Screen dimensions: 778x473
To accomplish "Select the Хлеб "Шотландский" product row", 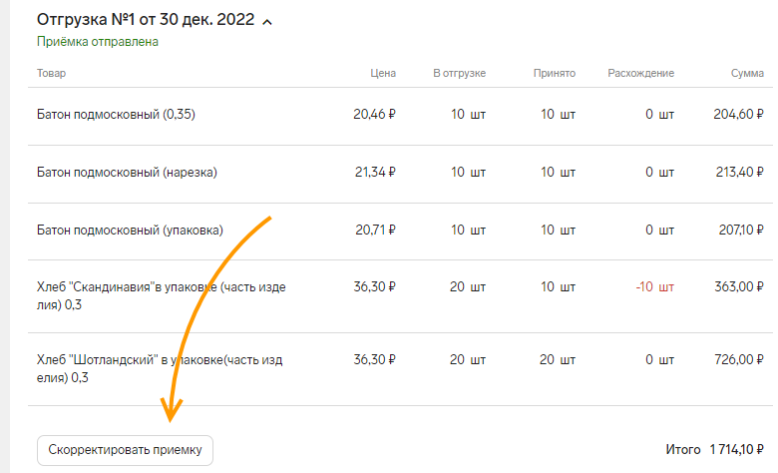I will 400,369.
